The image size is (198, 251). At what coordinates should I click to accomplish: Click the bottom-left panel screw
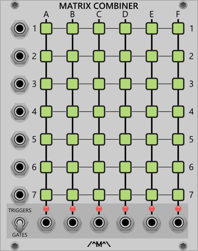(x=15, y=246)
